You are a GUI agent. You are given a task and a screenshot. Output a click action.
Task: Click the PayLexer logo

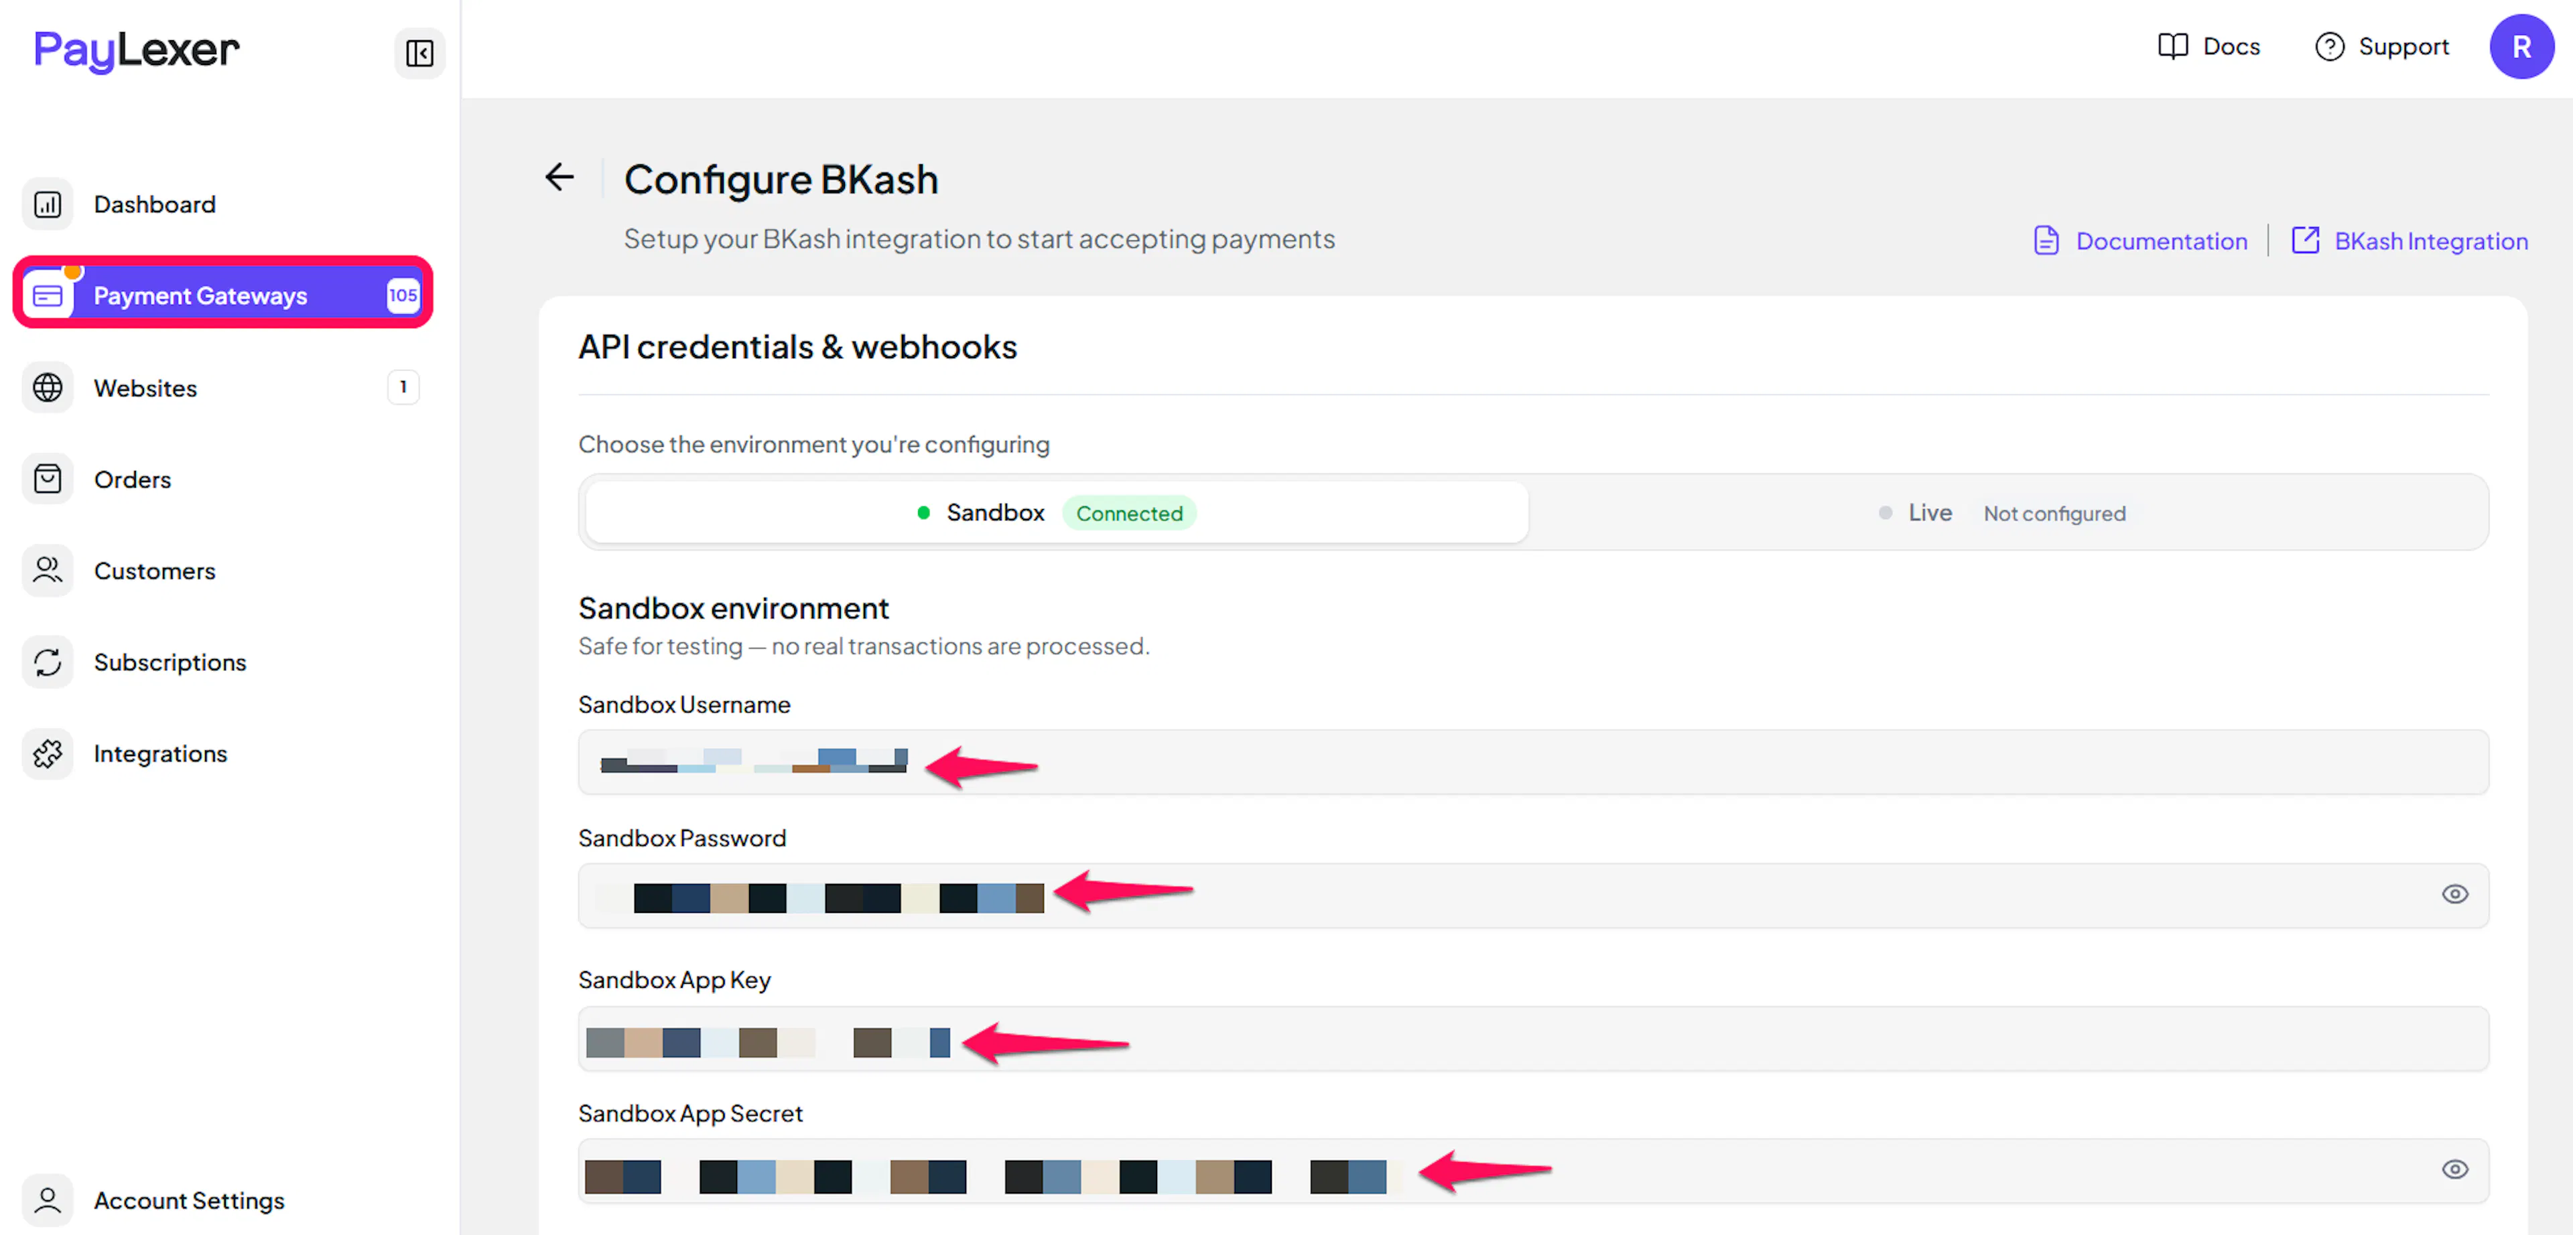pyautogui.click(x=137, y=51)
